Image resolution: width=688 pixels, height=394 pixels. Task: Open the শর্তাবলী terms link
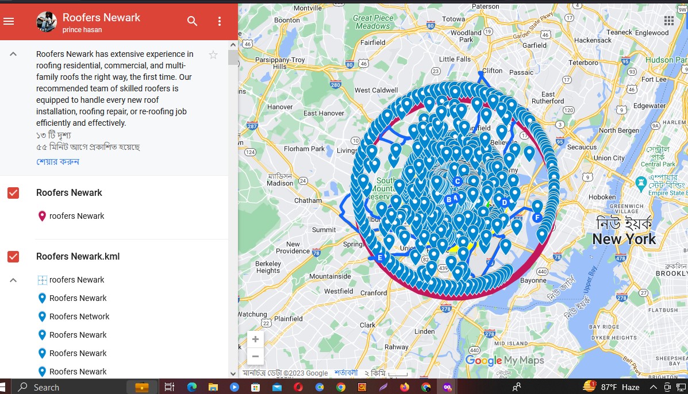(346, 373)
